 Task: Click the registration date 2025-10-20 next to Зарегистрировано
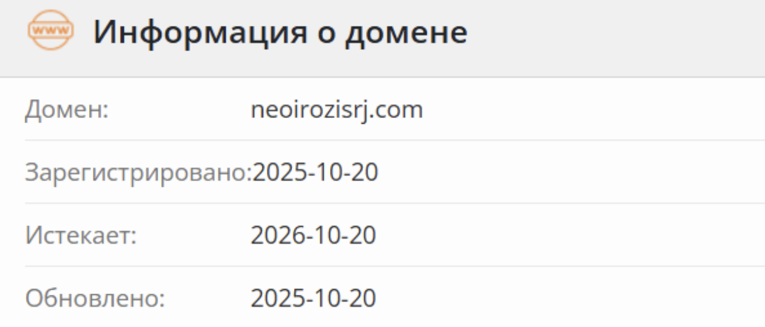[x=315, y=172]
